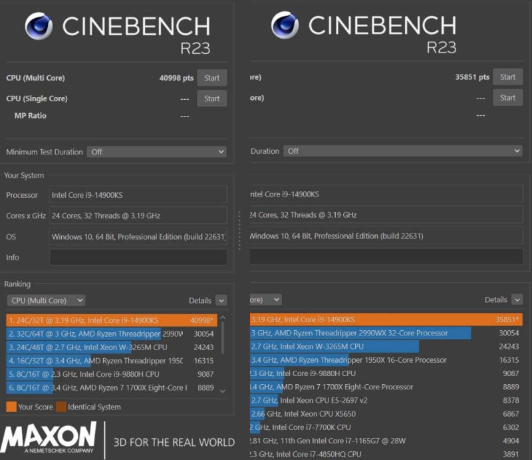Expand the Details arrow in left ranking panel
The width and height of the screenshot is (532, 460).
(221, 300)
